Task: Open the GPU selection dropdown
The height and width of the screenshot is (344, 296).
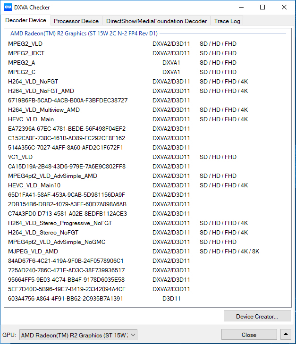Action: [78, 335]
